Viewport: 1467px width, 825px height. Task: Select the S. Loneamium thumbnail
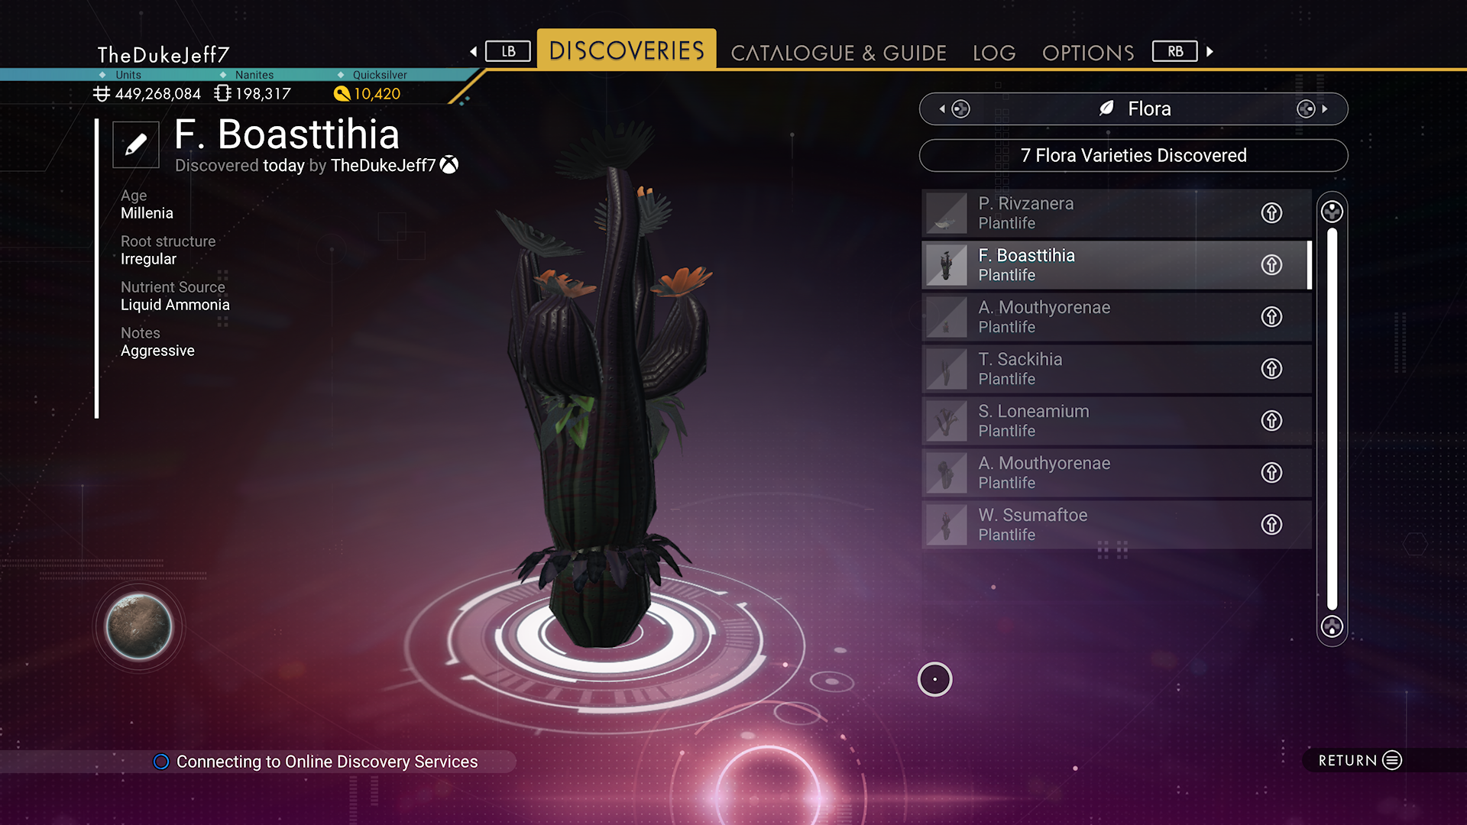(x=947, y=421)
